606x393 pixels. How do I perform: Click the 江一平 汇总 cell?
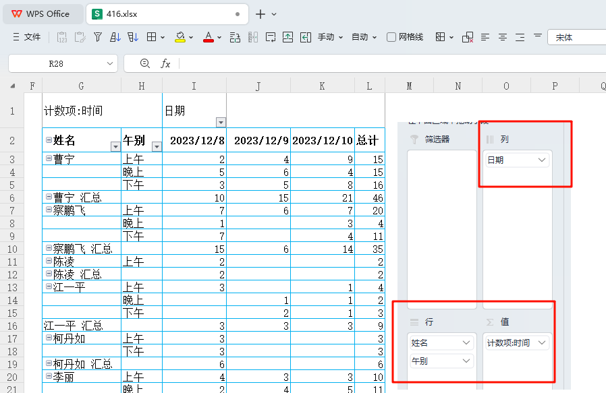(x=82, y=326)
